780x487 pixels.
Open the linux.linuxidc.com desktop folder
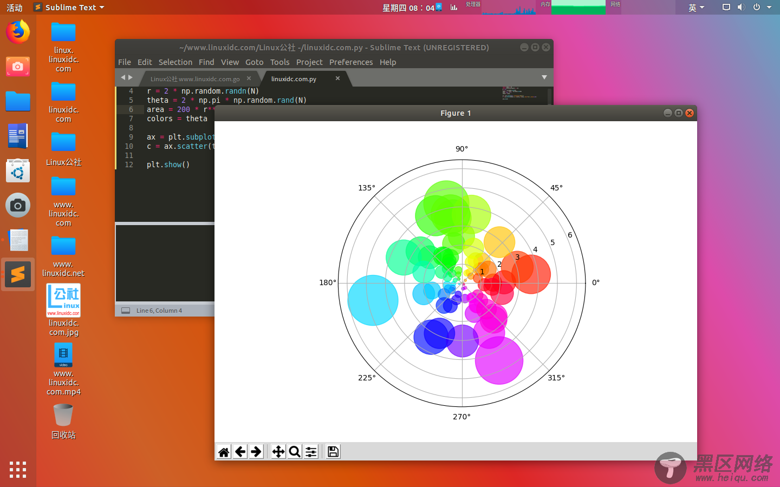point(63,48)
